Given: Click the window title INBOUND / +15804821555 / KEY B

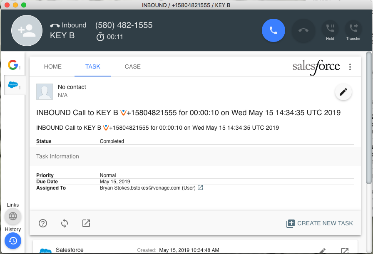Looking at the screenshot, I should pos(186,5).
